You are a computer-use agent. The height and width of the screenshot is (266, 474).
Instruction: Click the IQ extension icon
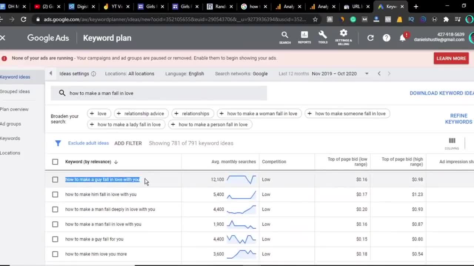[x=411, y=19]
